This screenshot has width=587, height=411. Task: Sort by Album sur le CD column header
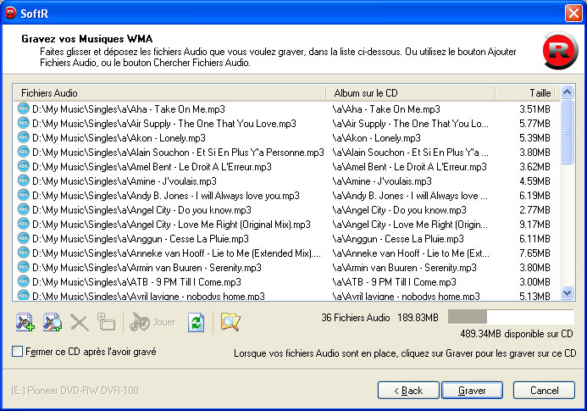point(411,92)
